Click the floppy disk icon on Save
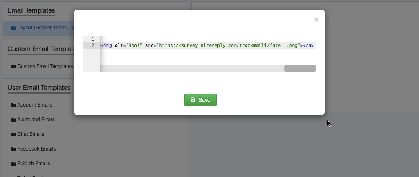This screenshot has height=177, width=419. [x=193, y=100]
